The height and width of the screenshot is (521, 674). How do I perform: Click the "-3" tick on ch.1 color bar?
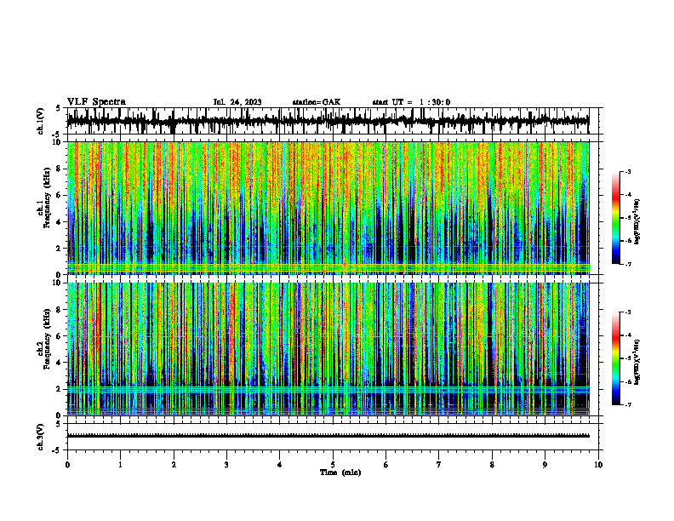(627, 171)
